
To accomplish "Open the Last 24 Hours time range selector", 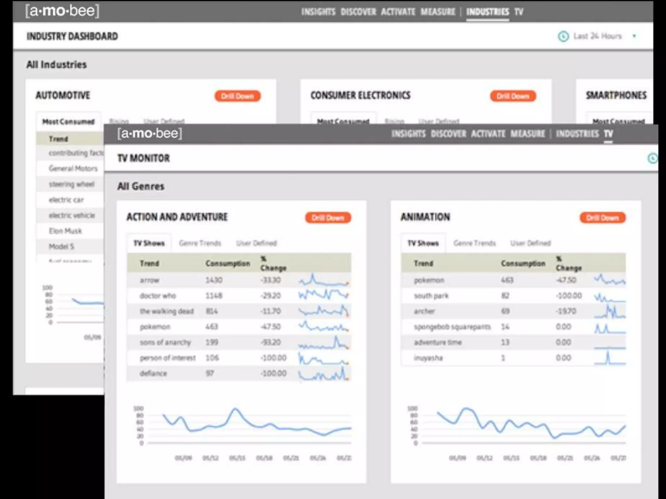I will pyautogui.click(x=597, y=36).
